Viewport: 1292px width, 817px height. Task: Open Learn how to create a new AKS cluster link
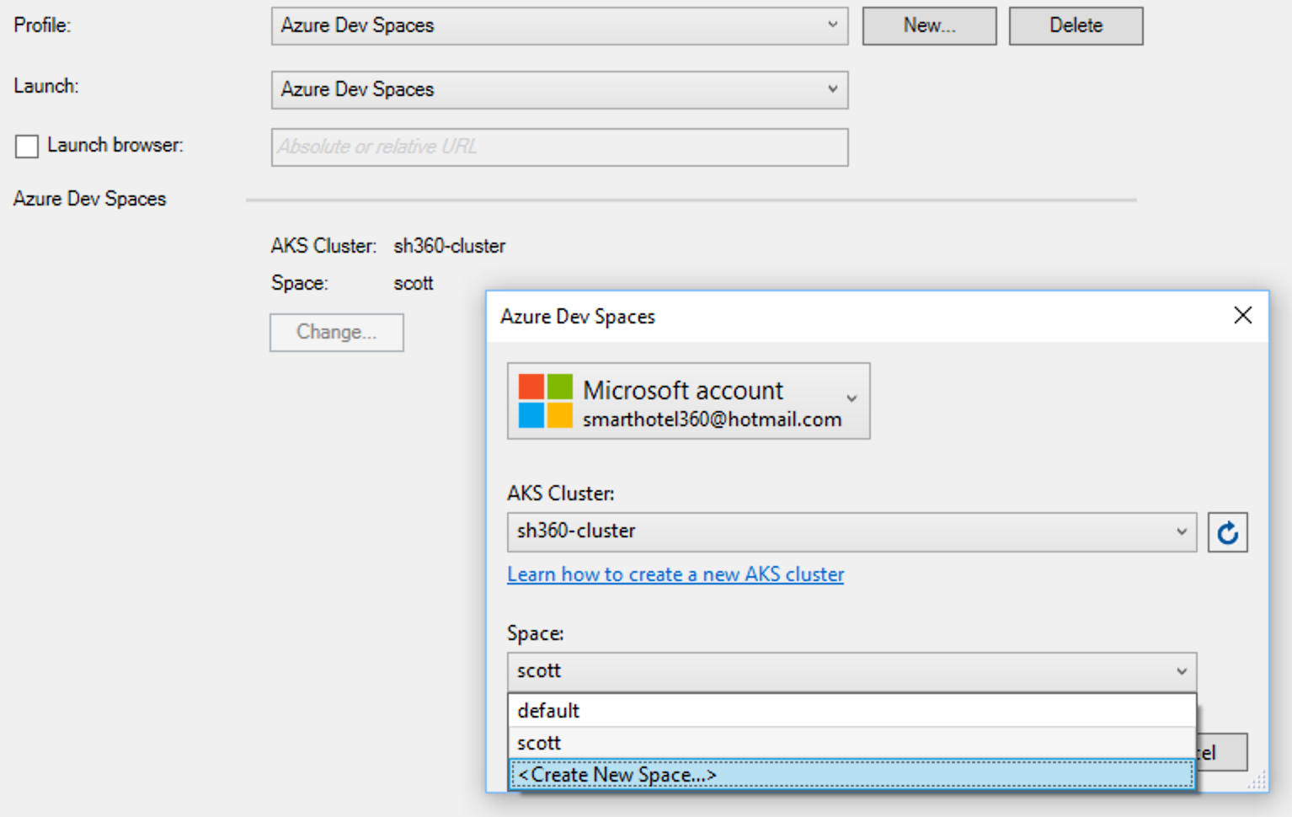(675, 574)
